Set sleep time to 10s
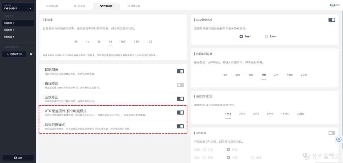Image resolution: width=343 pixels, height=163 pixels. (x=225, y=75)
